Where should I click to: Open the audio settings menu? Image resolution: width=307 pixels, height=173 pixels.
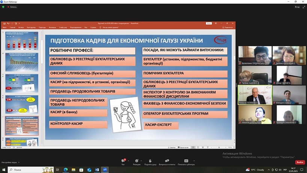10,162
